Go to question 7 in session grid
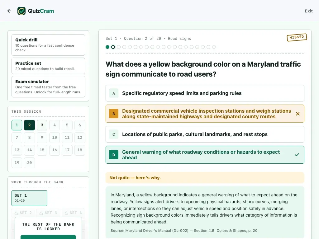Image resolution: width=319 pixels, height=239 pixels. 17,138
